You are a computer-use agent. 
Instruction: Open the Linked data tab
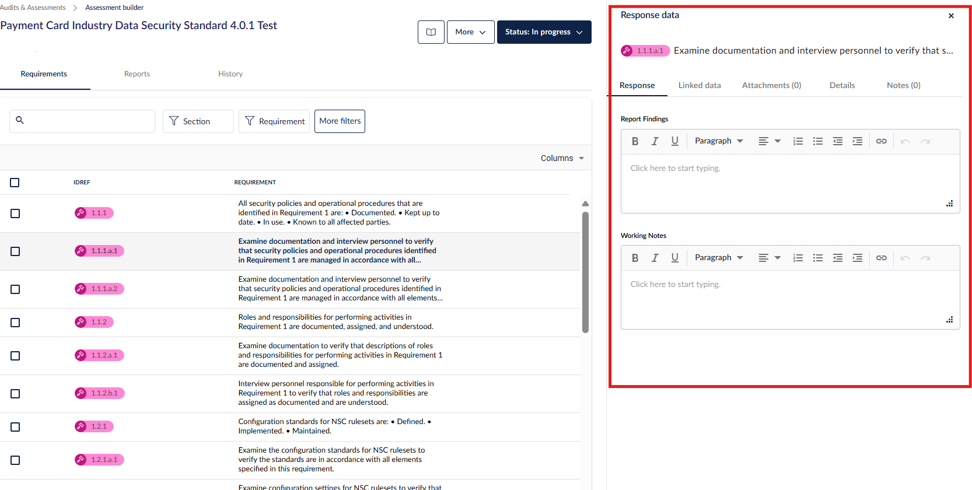[x=699, y=85]
